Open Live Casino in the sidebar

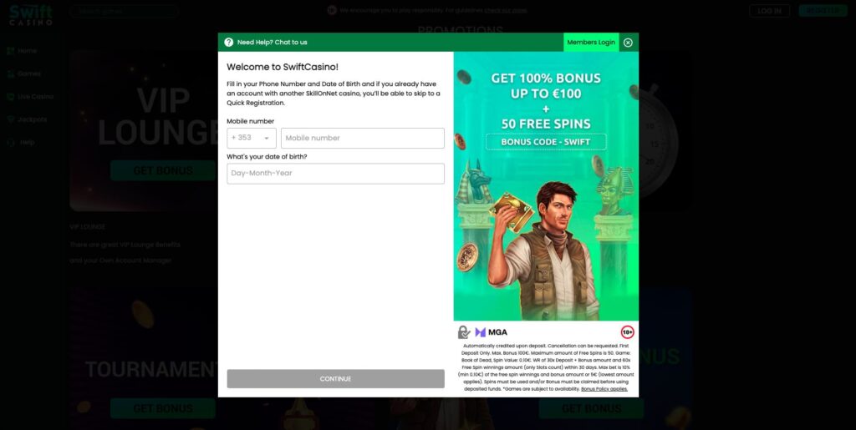tap(35, 97)
